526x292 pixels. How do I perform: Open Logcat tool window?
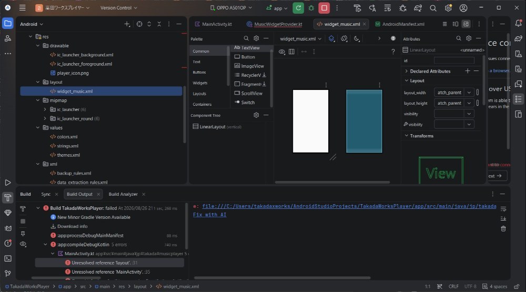pos(8,228)
